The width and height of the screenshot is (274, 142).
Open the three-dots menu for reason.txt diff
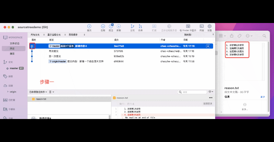[211, 98]
